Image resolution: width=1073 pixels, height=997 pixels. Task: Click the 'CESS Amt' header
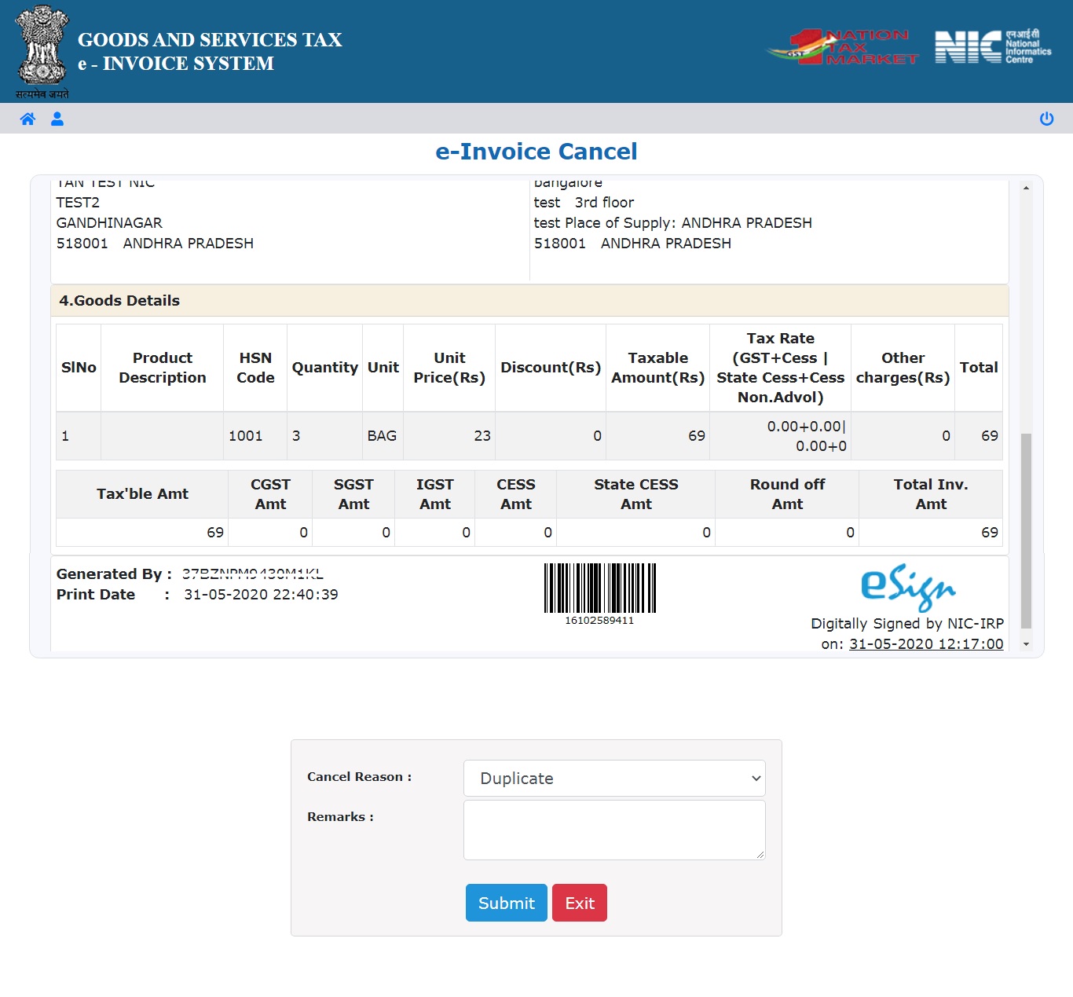(516, 494)
